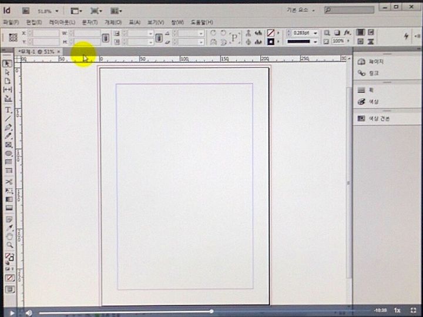
Task: Open the 획 stroke panel
Action: 365,90
